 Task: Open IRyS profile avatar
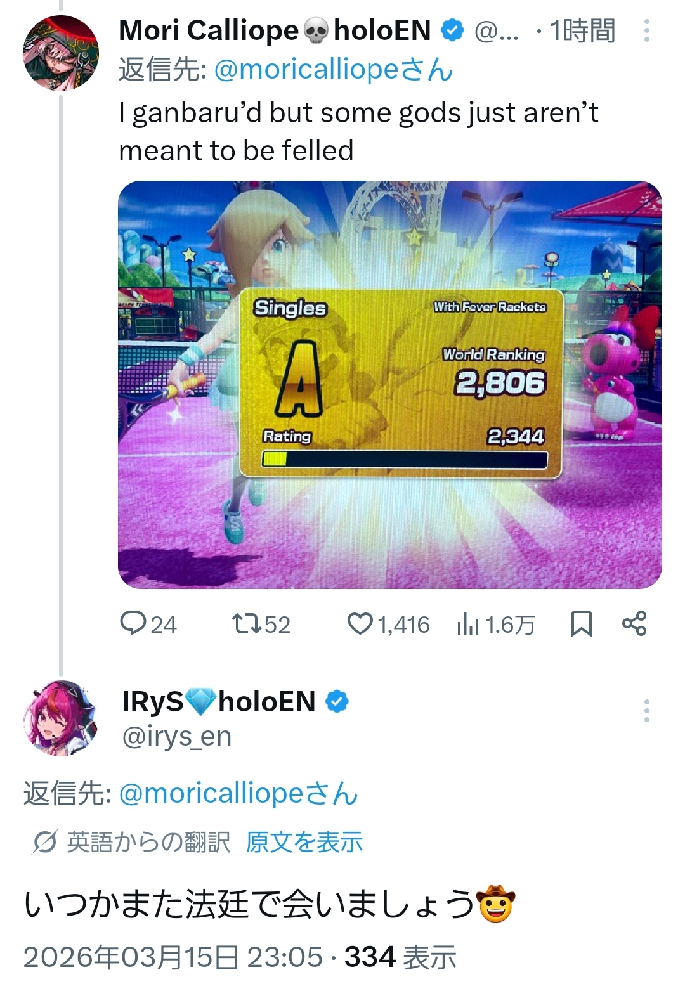(x=61, y=718)
